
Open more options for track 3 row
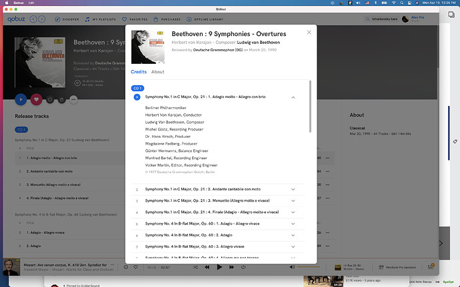(327, 185)
